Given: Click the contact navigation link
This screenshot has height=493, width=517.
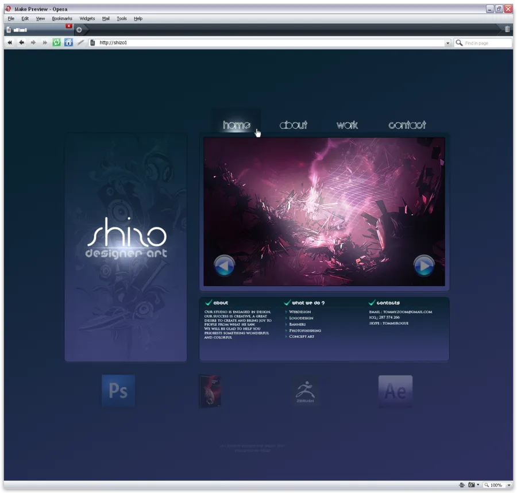Looking at the screenshot, I should (x=407, y=125).
